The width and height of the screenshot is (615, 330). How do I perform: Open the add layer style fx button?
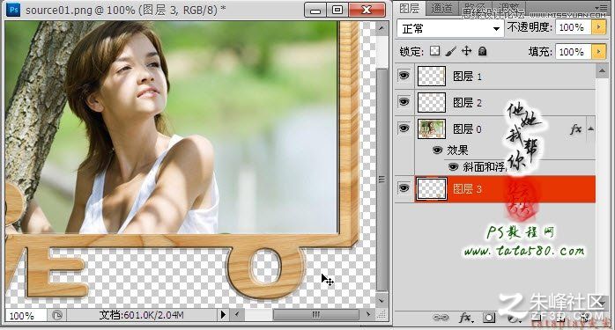coord(465,318)
